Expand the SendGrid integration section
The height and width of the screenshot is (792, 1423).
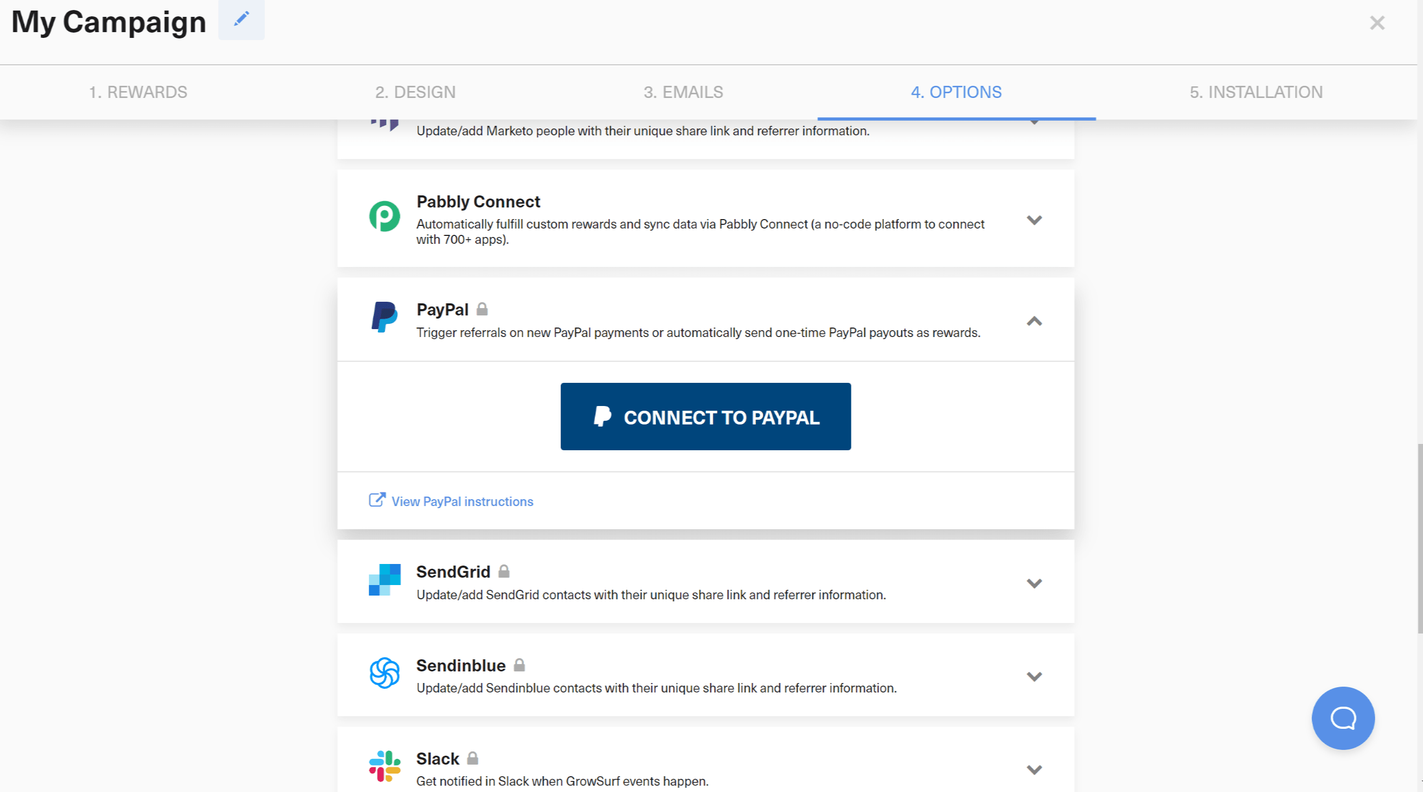[1034, 582]
